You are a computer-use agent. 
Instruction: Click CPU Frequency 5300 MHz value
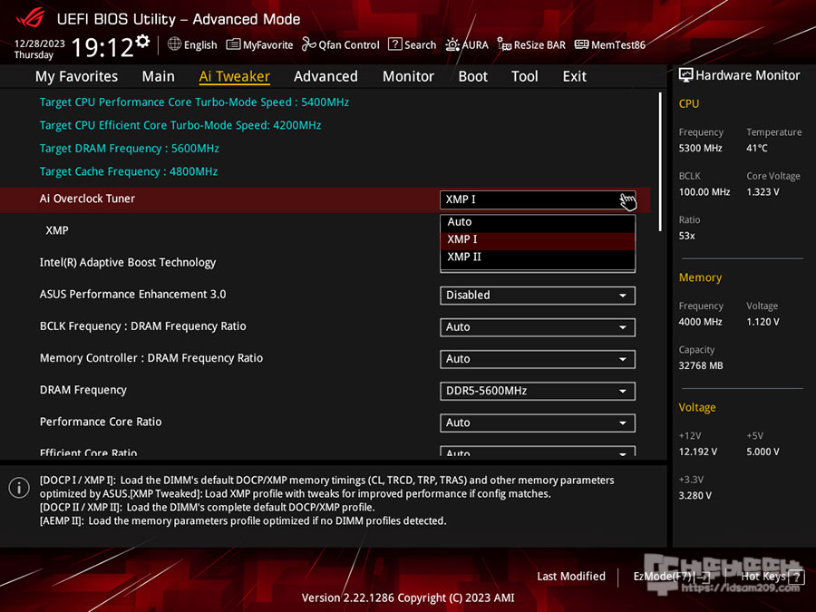pyautogui.click(x=701, y=149)
